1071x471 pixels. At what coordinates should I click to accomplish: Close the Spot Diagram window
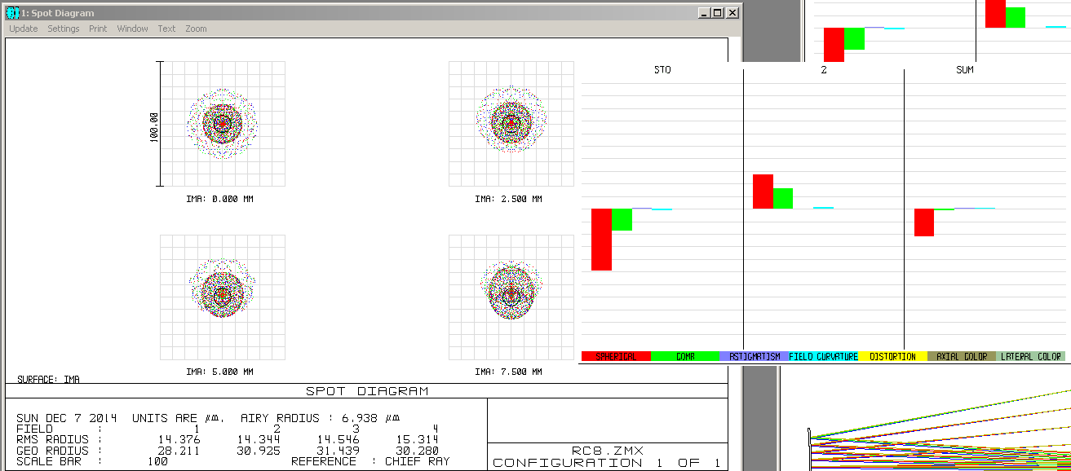732,13
